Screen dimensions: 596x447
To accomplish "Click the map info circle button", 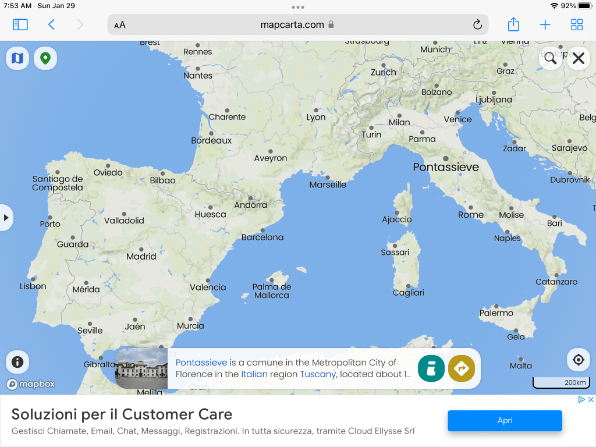I will point(17,362).
